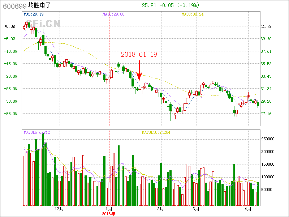
Task: Click the red arrow marking 2018-01-19
Action: coord(139,71)
